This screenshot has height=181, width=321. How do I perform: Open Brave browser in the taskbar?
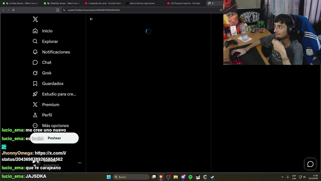[x=161, y=177]
